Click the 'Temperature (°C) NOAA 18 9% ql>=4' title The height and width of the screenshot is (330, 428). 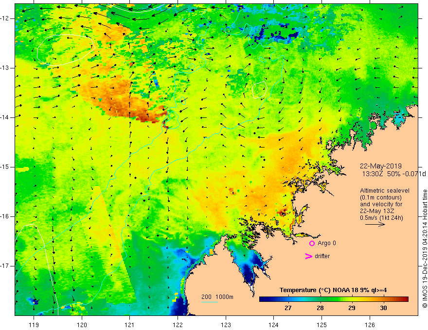click(333, 290)
